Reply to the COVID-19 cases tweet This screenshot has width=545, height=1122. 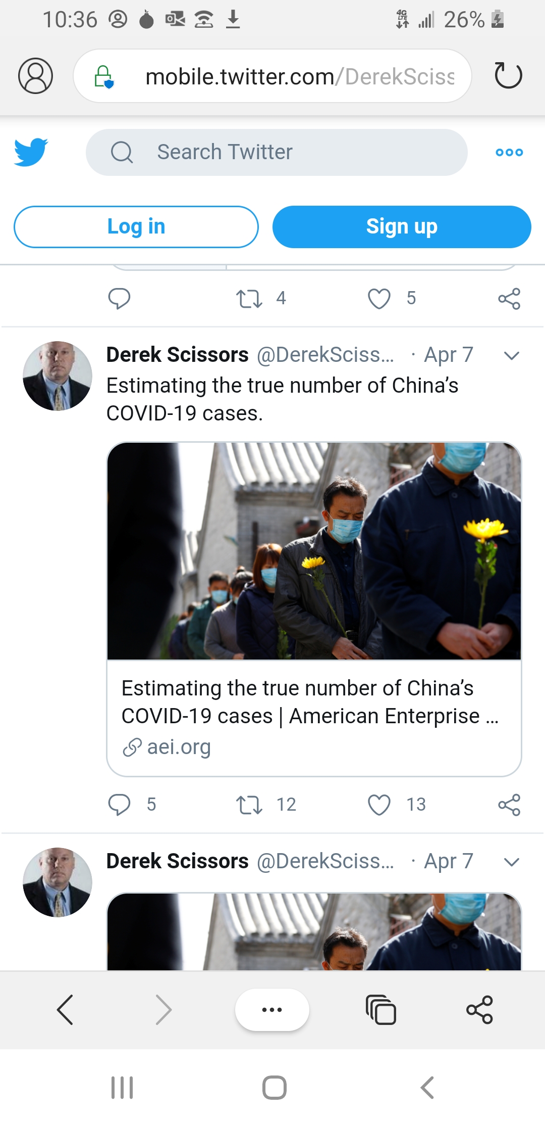(x=120, y=805)
